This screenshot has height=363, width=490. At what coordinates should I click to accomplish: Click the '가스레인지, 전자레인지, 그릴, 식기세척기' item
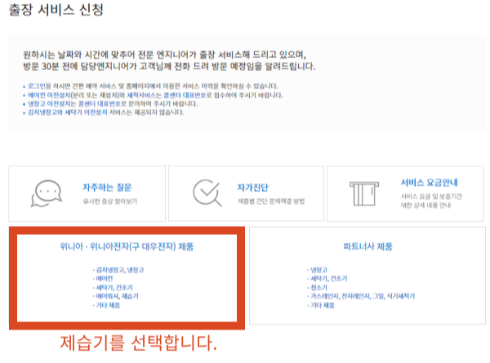point(361,296)
